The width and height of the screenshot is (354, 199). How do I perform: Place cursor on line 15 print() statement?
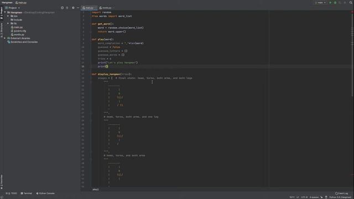click(103, 66)
